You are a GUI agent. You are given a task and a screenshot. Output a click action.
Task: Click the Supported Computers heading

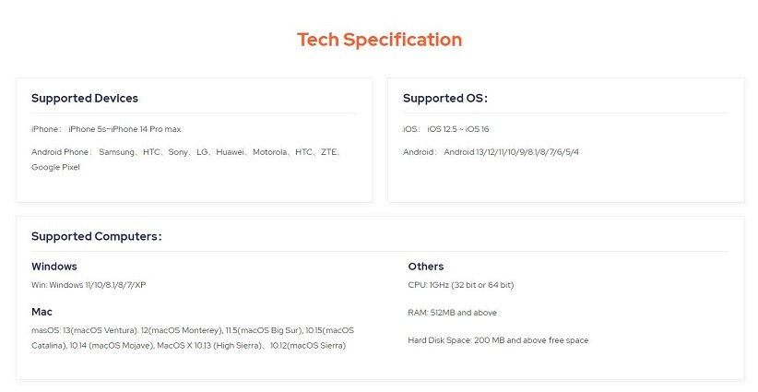(x=97, y=236)
